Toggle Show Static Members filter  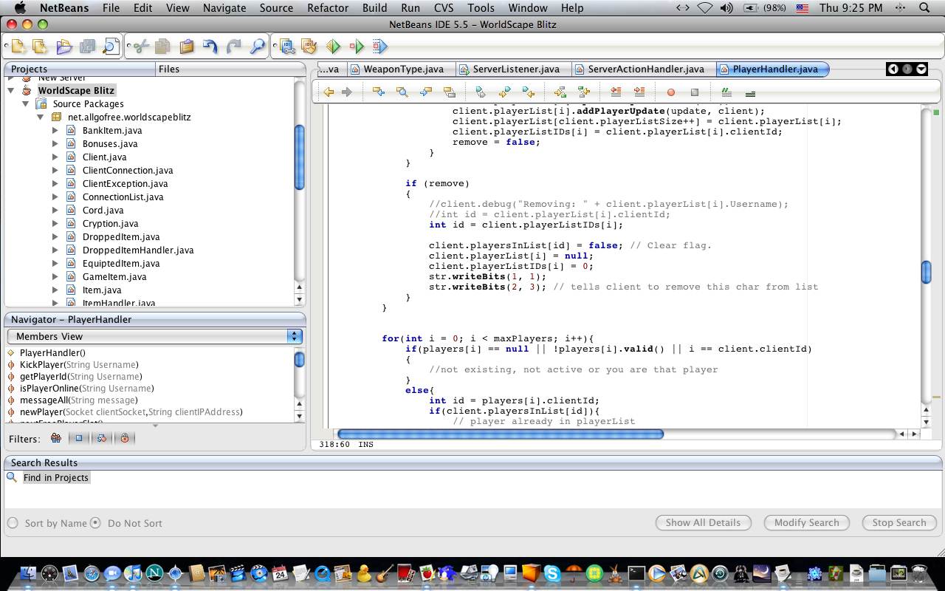pos(102,438)
